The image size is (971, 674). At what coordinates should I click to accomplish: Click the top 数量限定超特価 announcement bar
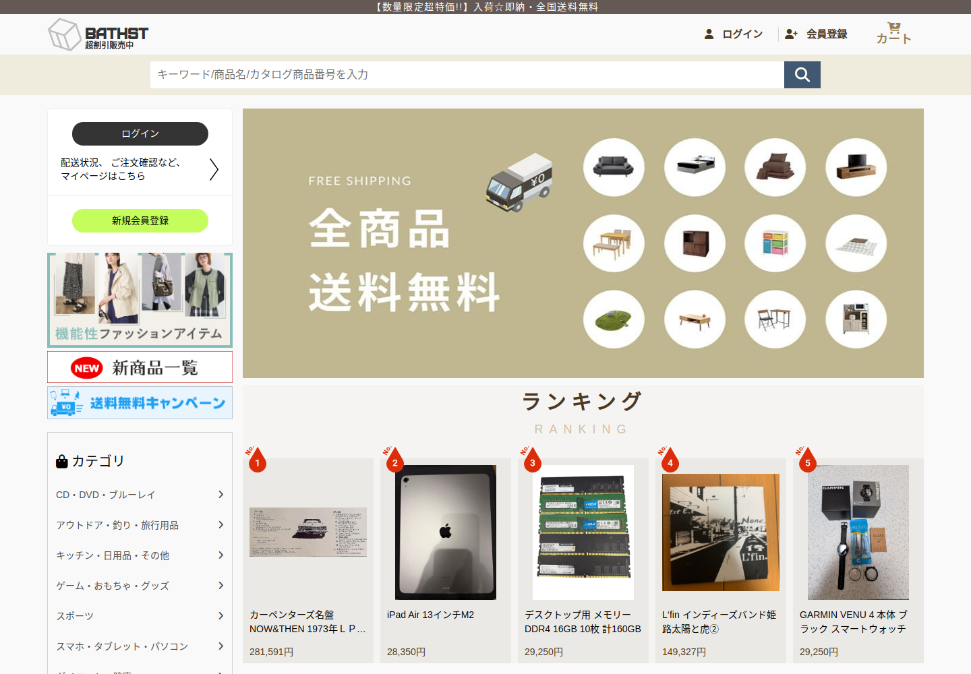click(486, 7)
